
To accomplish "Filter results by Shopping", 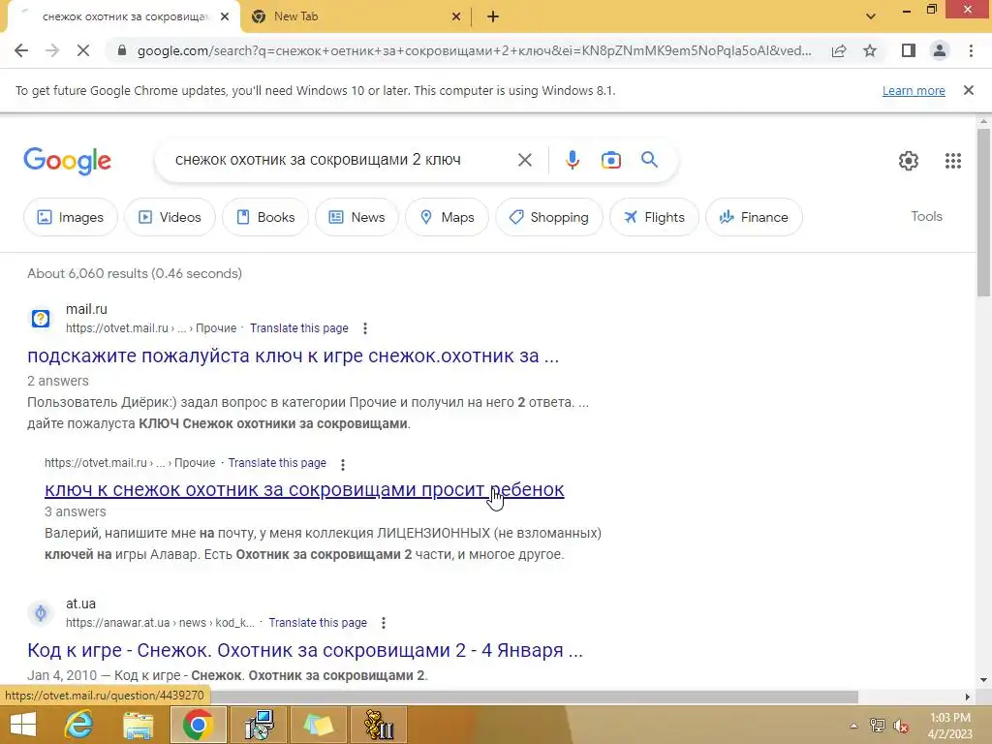I will [x=549, y=217].
